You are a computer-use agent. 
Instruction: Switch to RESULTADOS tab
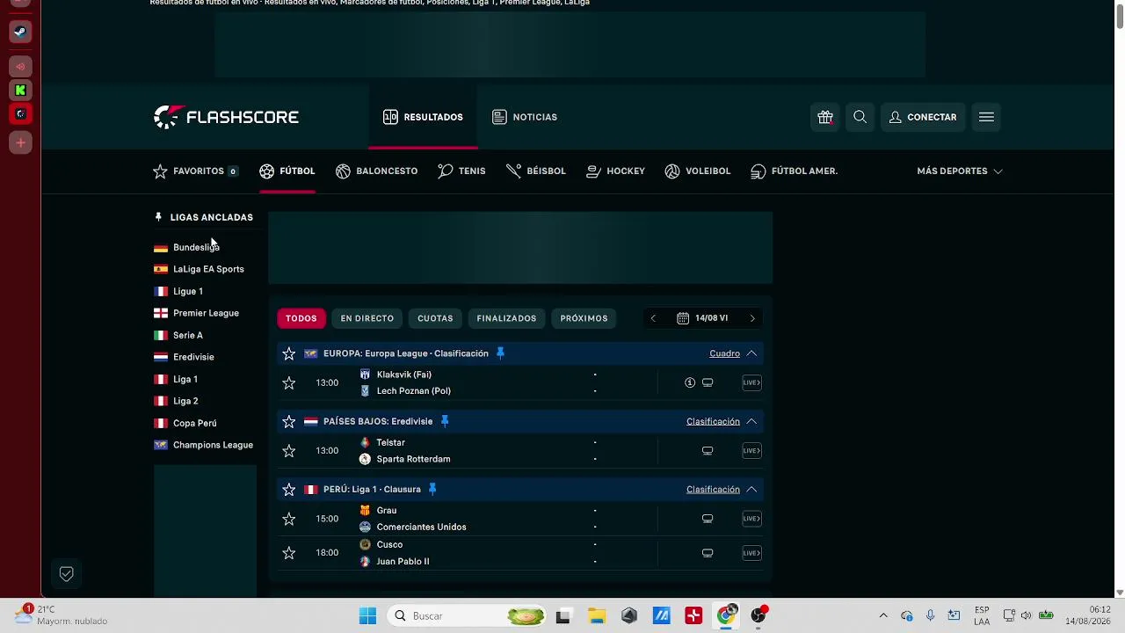423,117
